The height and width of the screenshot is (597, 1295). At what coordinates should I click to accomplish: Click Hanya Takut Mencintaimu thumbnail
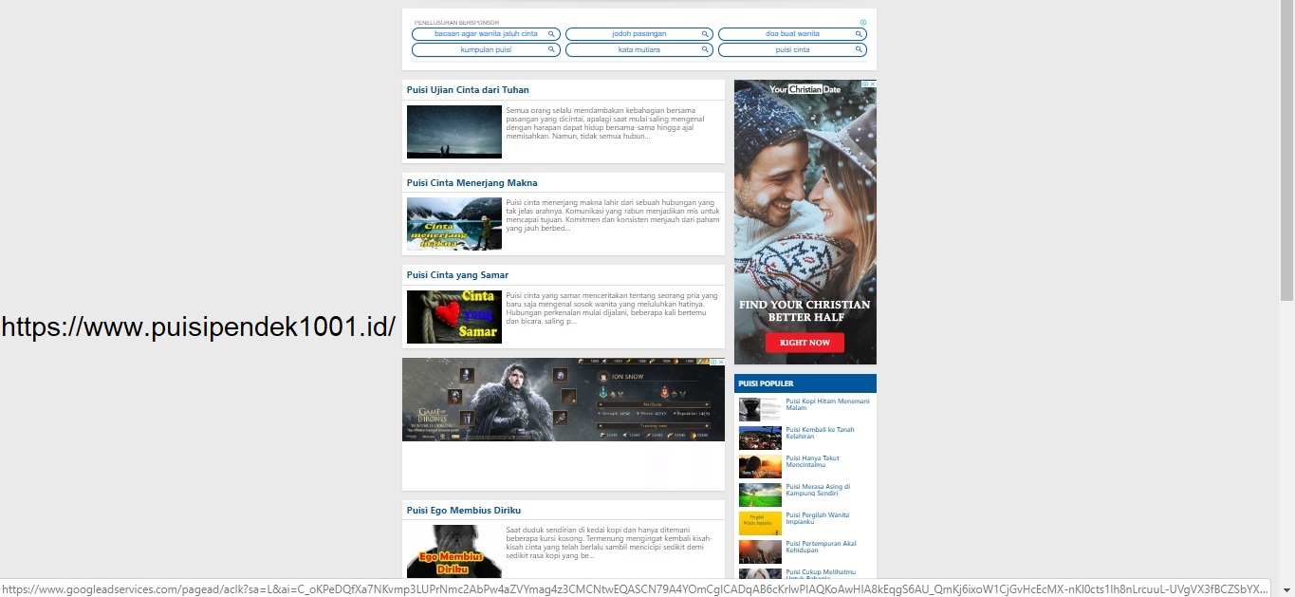760,466
